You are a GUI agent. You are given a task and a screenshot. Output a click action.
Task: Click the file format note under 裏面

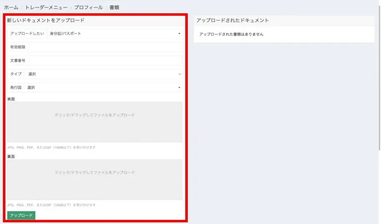click(x=51, y=205)
